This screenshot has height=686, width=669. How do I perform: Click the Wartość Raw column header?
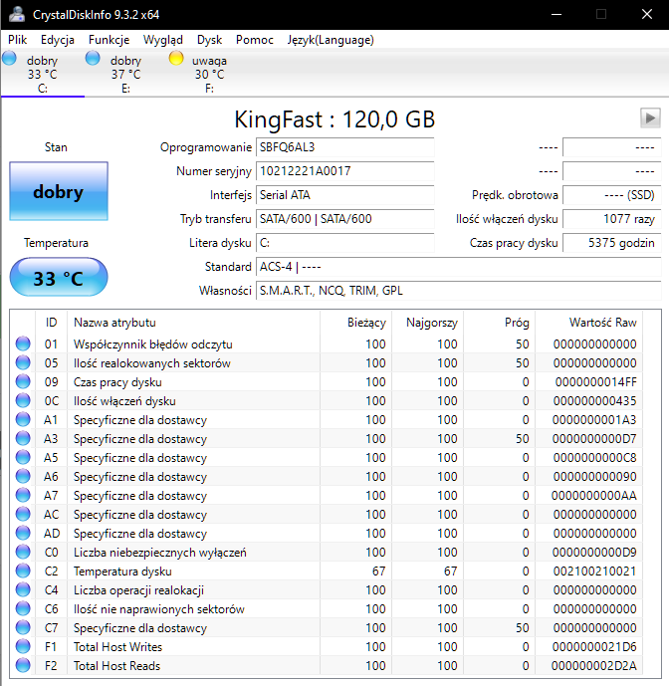[589, 323]
